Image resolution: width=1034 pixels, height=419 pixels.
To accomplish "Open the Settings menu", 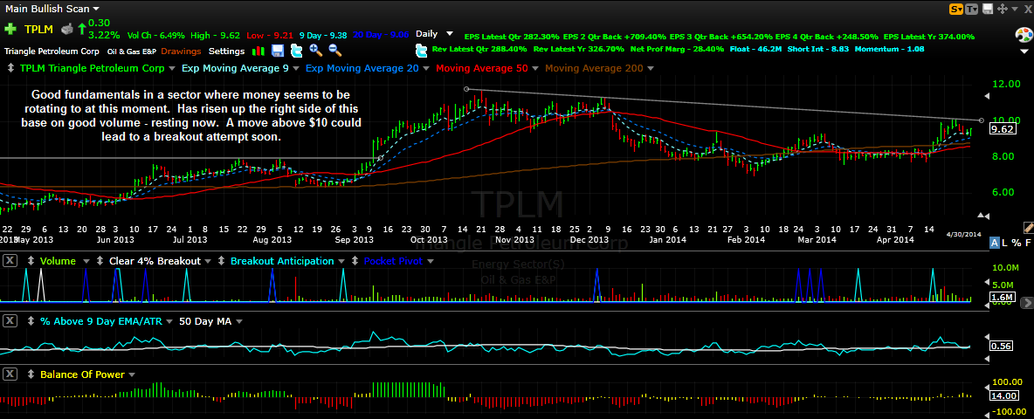I will [x=227, y=51].
